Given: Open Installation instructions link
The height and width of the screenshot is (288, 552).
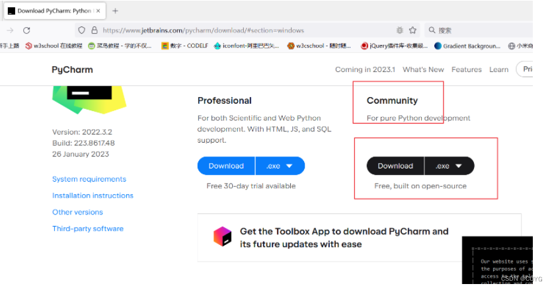Looking at the screenshot, I should click(93, 196).
